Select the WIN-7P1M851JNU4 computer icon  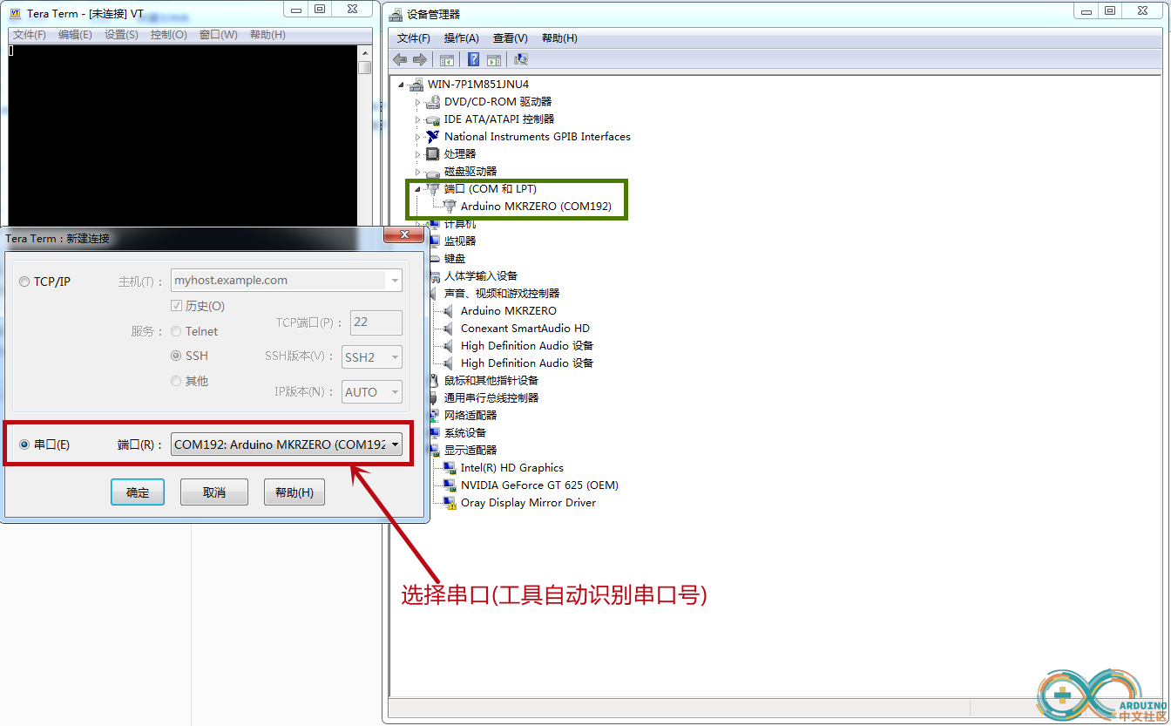416,85
